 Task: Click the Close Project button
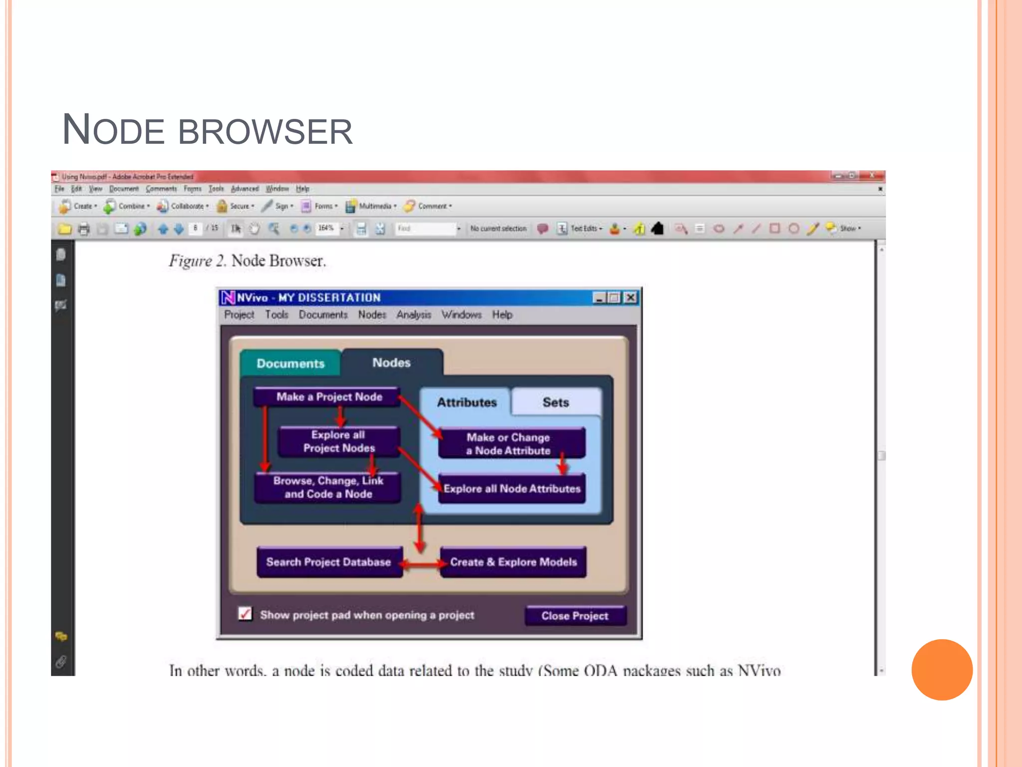tap(575, 616)
